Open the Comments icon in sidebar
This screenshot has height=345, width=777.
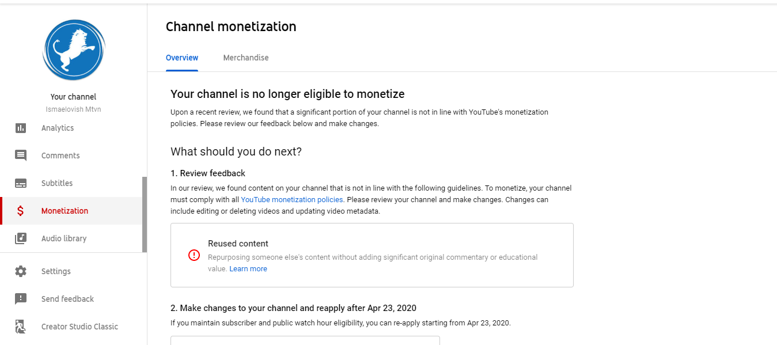[x=21, y=156]
